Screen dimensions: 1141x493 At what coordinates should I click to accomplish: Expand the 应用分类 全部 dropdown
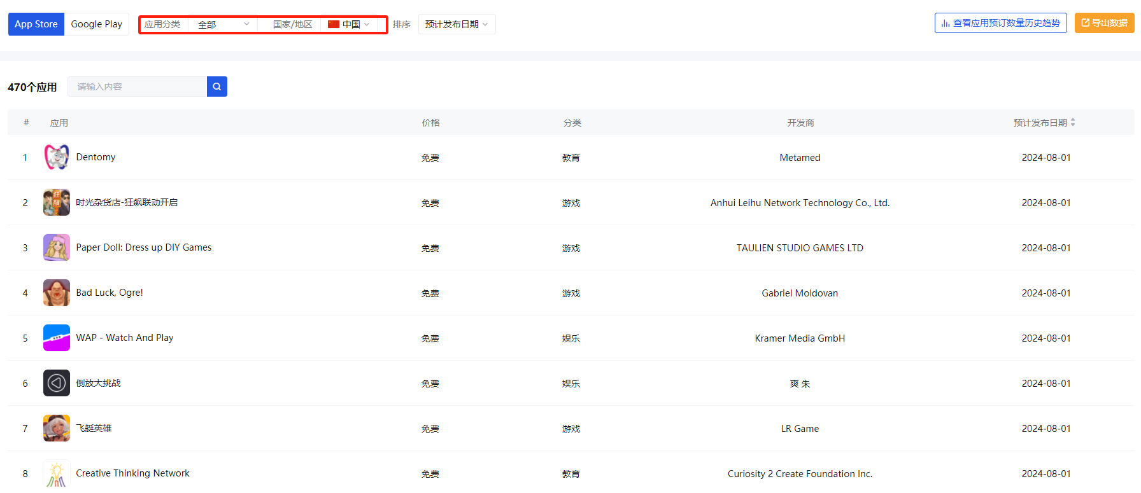point(223,24)
